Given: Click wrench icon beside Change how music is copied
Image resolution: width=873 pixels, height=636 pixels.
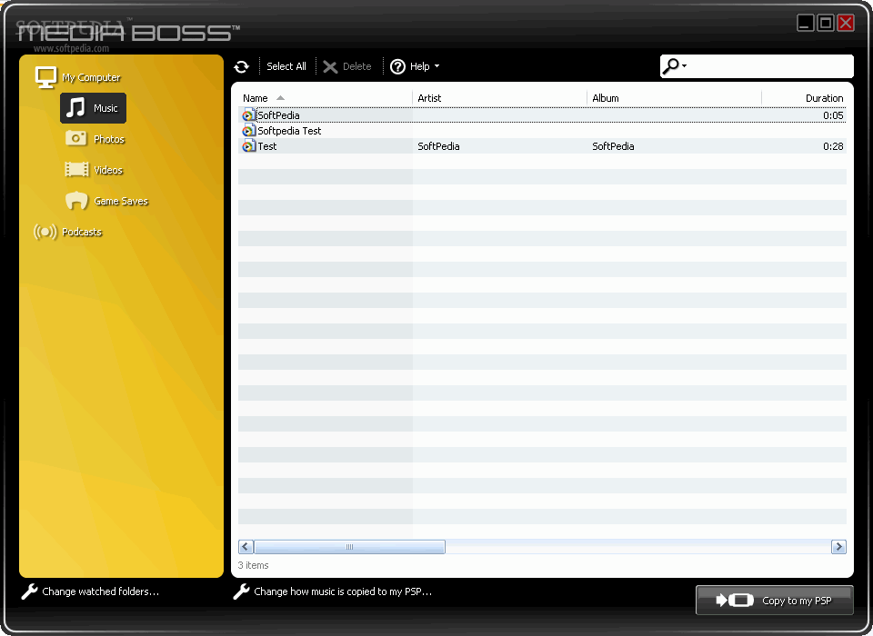Looking at the screenshot, I should click(x=241, y=591).
